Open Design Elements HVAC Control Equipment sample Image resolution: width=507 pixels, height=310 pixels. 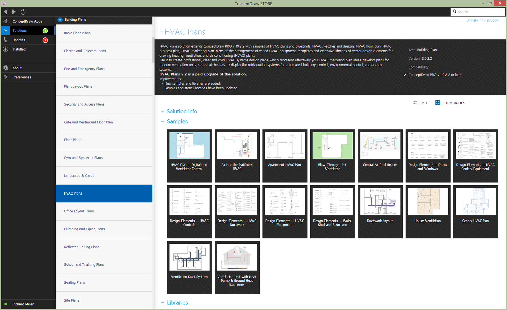point(476,156)
